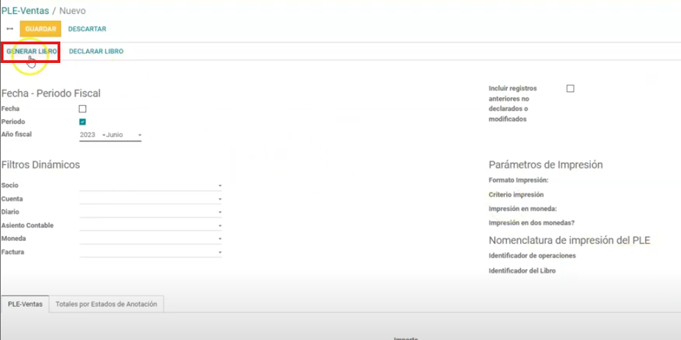Click Descartar to discard changes
Viewport: 681px width, 340px height.
(87, 29)
